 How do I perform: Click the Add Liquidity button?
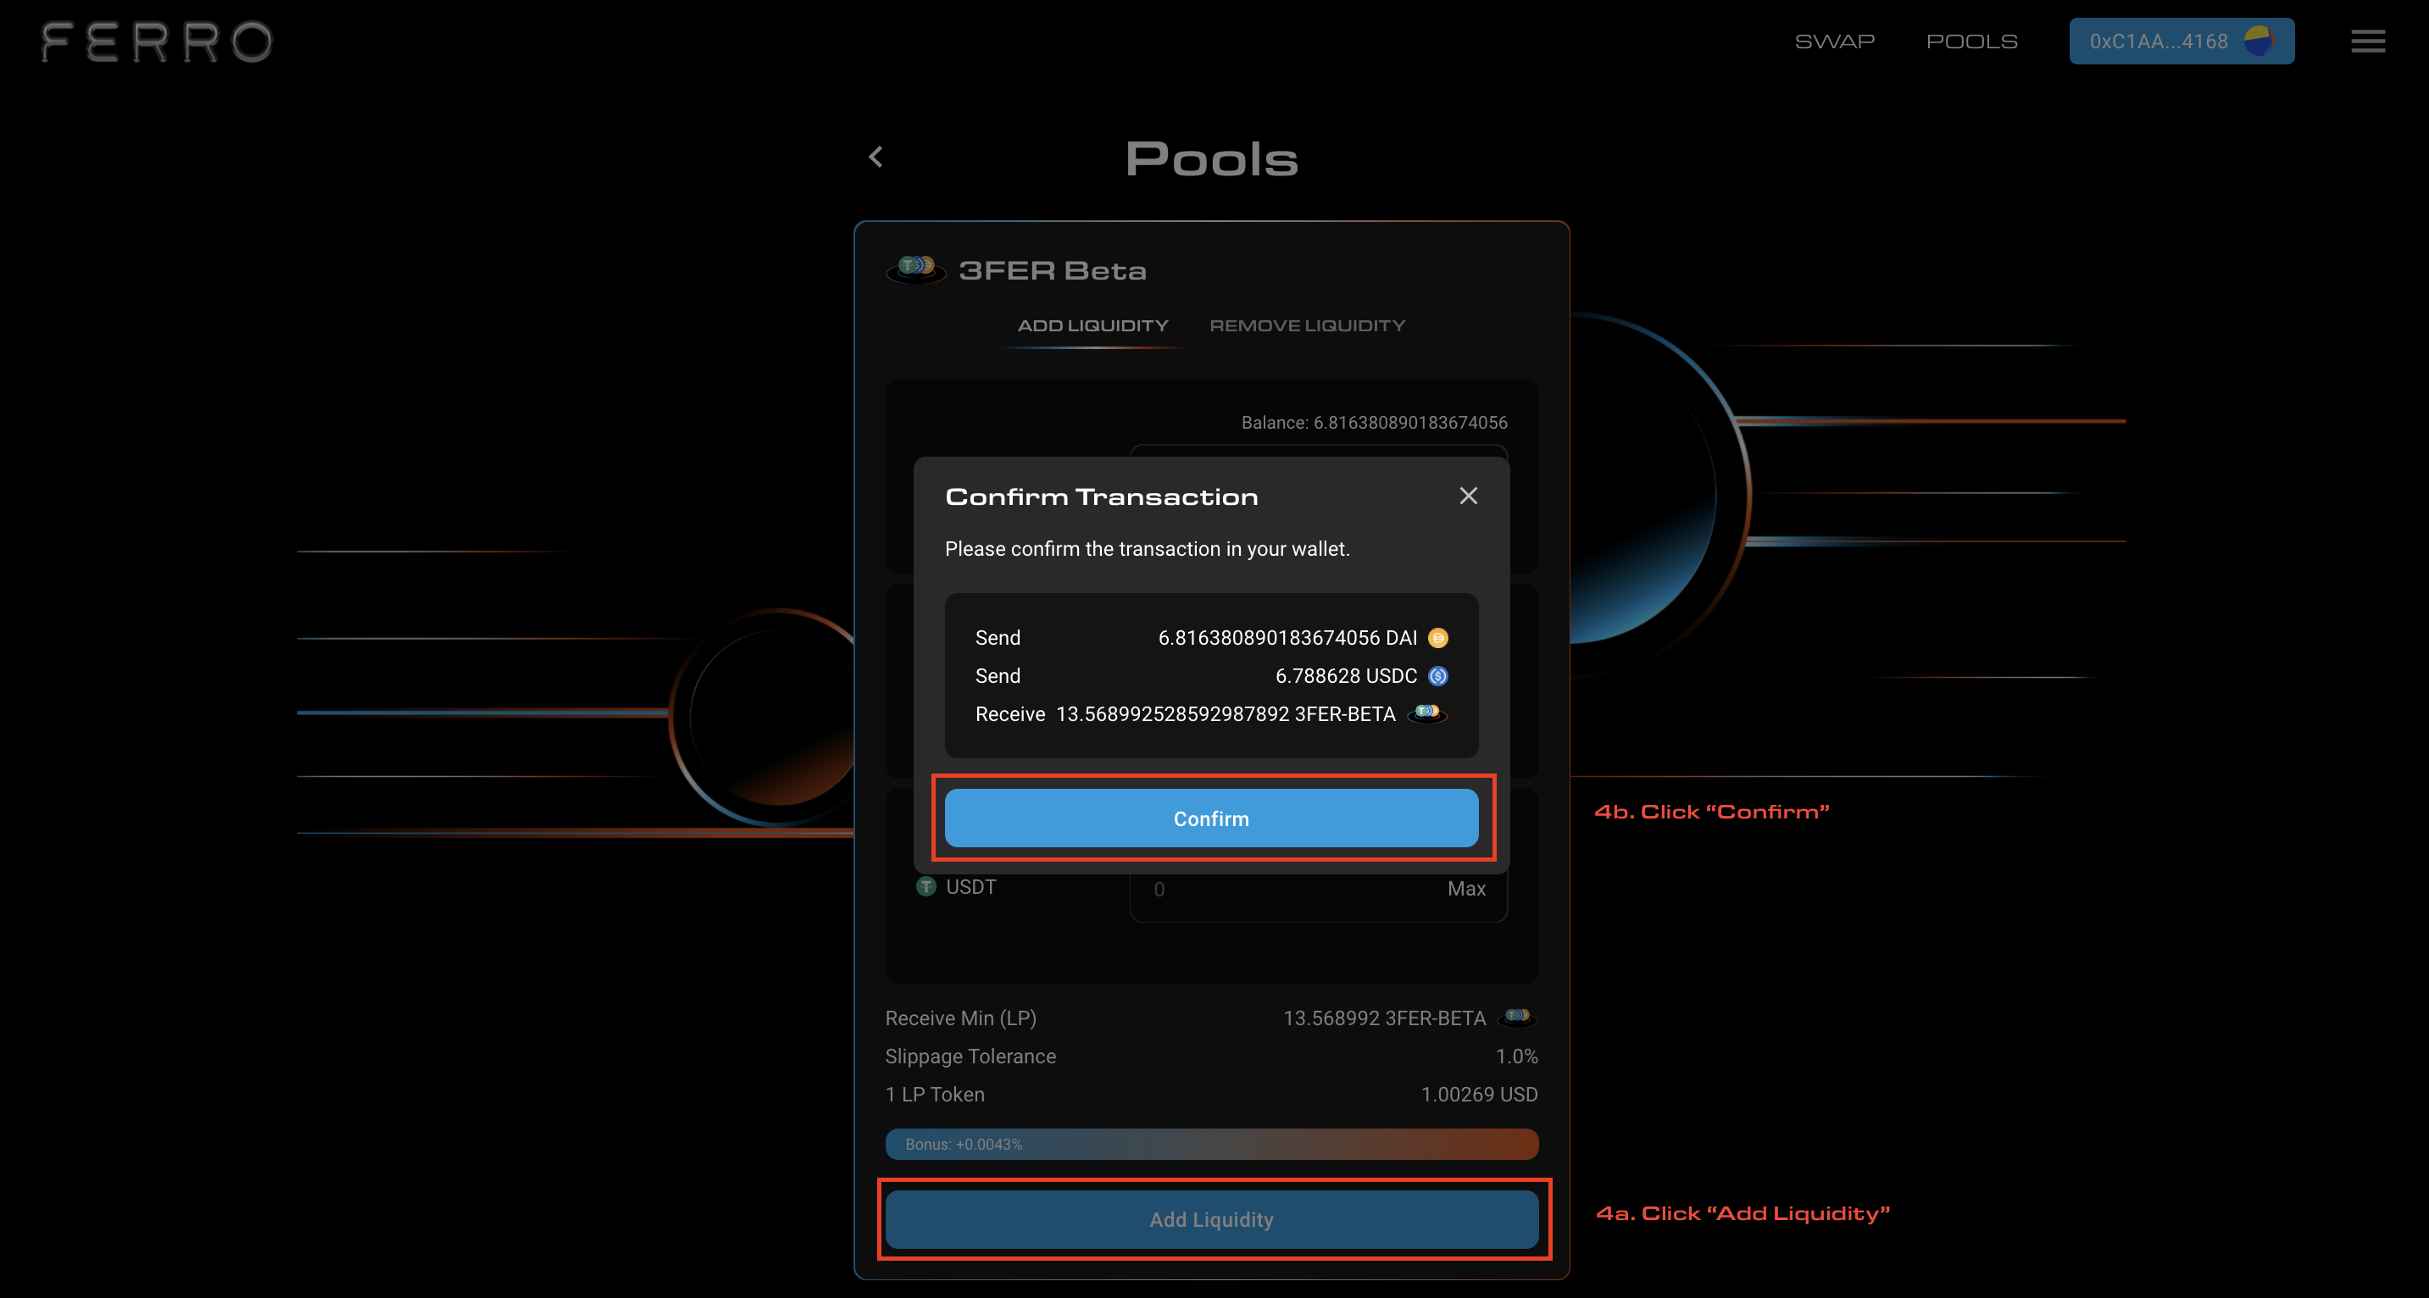[1212, 1220]
